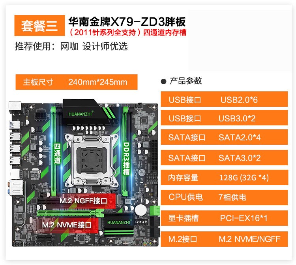Click the black bullet beside 产品参数
This screenshot has height=265, width=296.
pyautogui.click(x=163, y=81)
